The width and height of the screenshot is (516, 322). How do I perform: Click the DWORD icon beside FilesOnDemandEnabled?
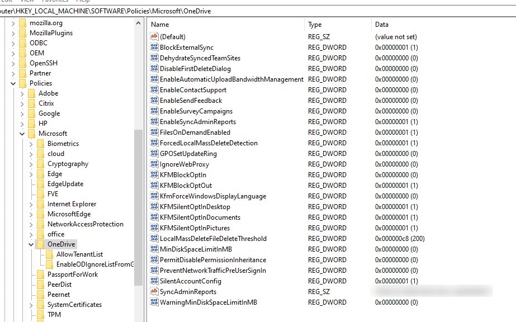pos(155,132)
